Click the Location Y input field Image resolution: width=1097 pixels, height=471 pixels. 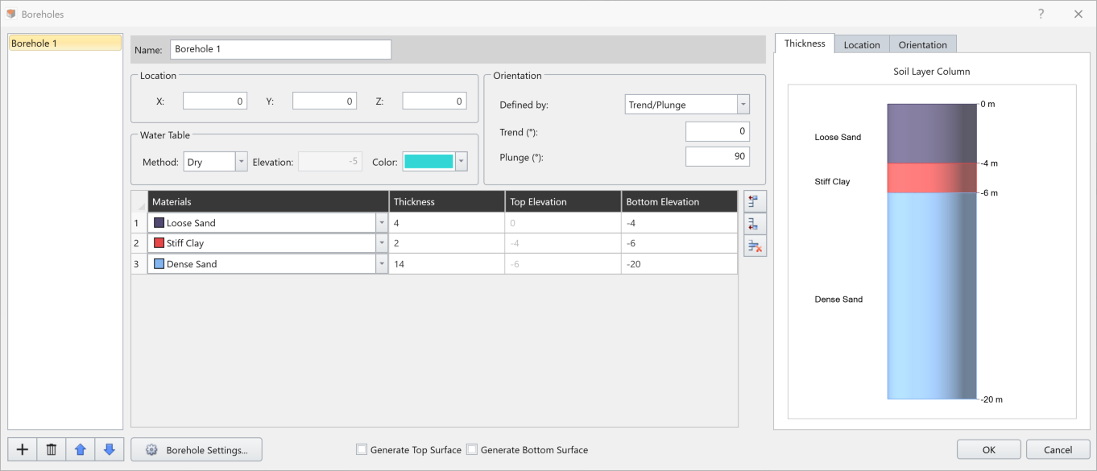325,101
